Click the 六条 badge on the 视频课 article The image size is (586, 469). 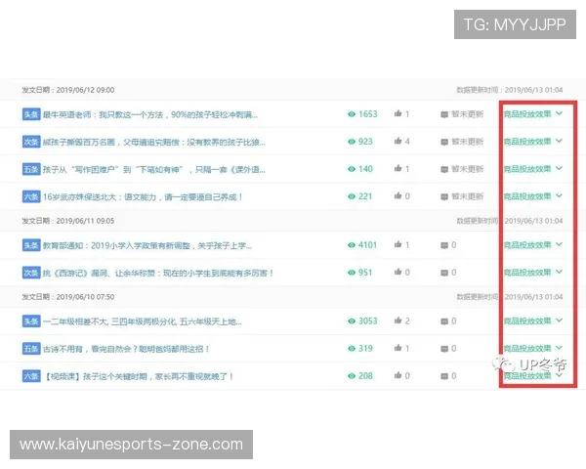(31, 376)
